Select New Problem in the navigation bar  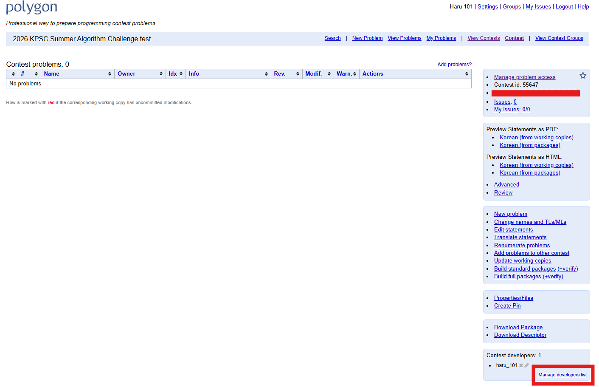(367, 38)
